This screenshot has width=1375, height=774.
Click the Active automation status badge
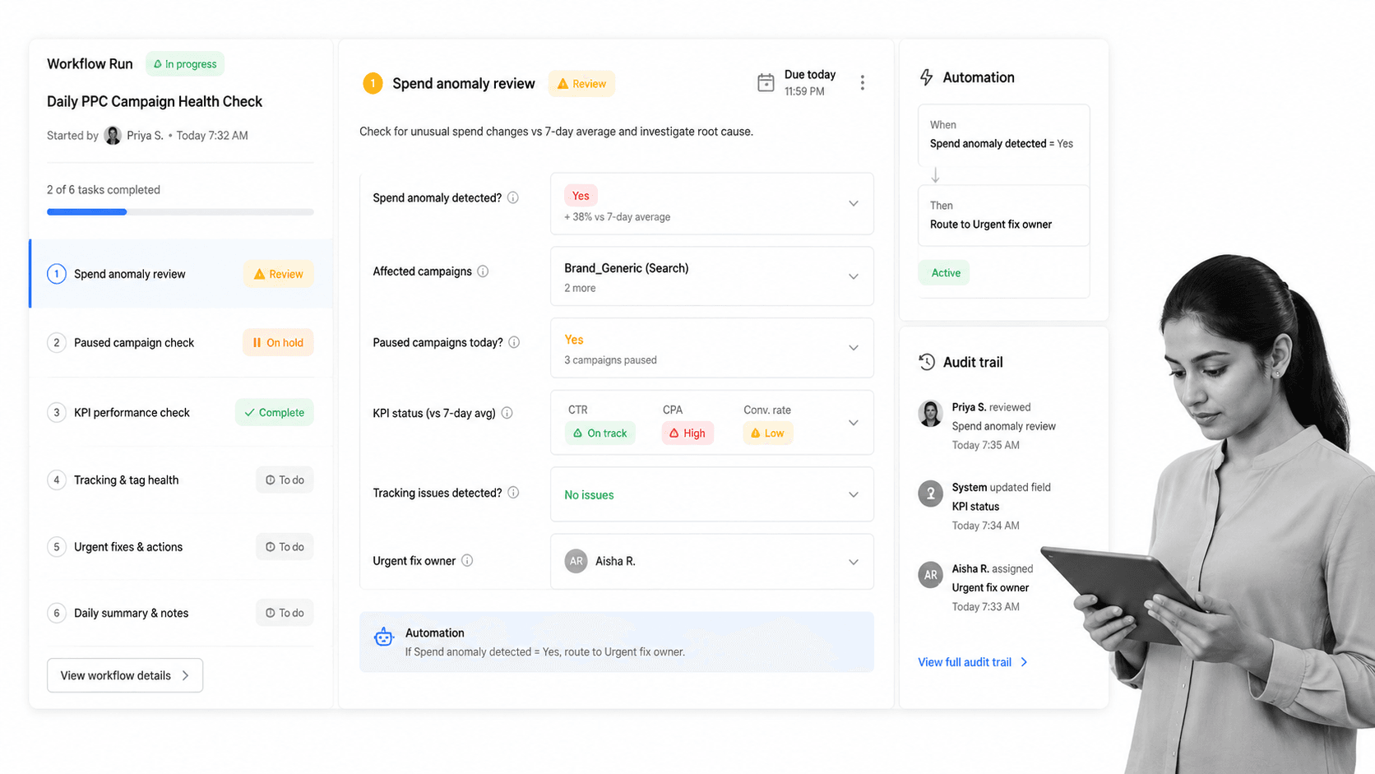[x=944, y=273]
